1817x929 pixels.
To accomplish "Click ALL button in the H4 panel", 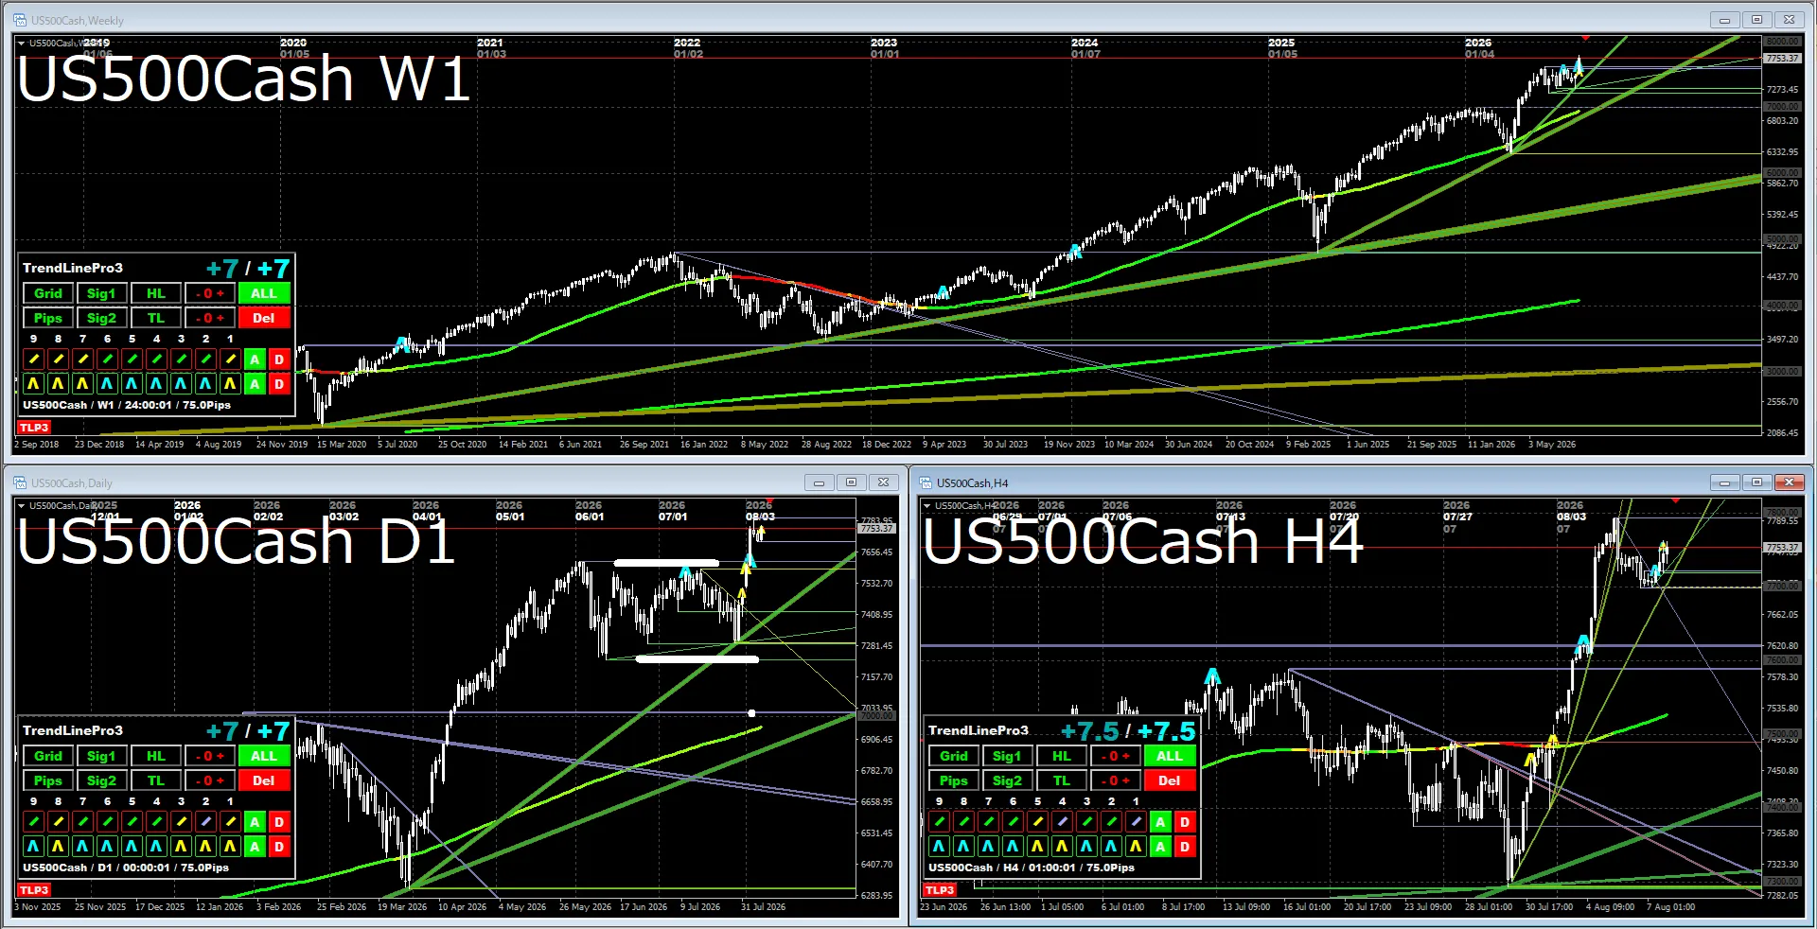I will (1170, 756).
